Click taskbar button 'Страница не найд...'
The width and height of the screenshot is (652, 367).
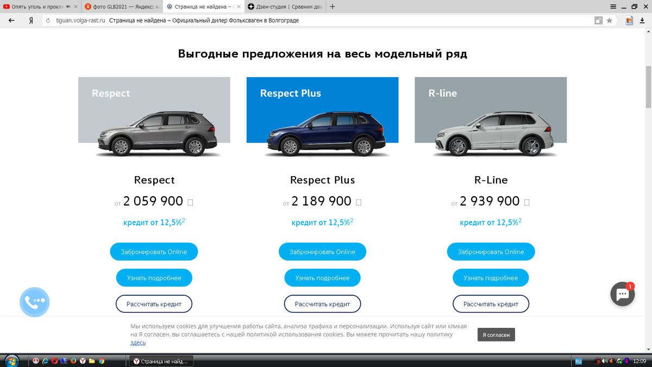(x=161, y=361)
